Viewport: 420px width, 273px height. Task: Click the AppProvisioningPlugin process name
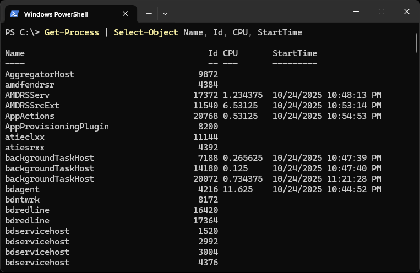tap(57, 127)
